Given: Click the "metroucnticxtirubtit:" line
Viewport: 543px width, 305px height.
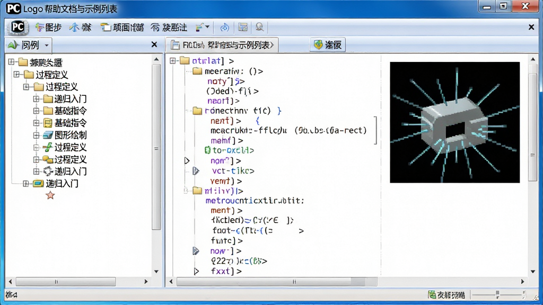Looking at the screenshot, I should coord(255,201).
